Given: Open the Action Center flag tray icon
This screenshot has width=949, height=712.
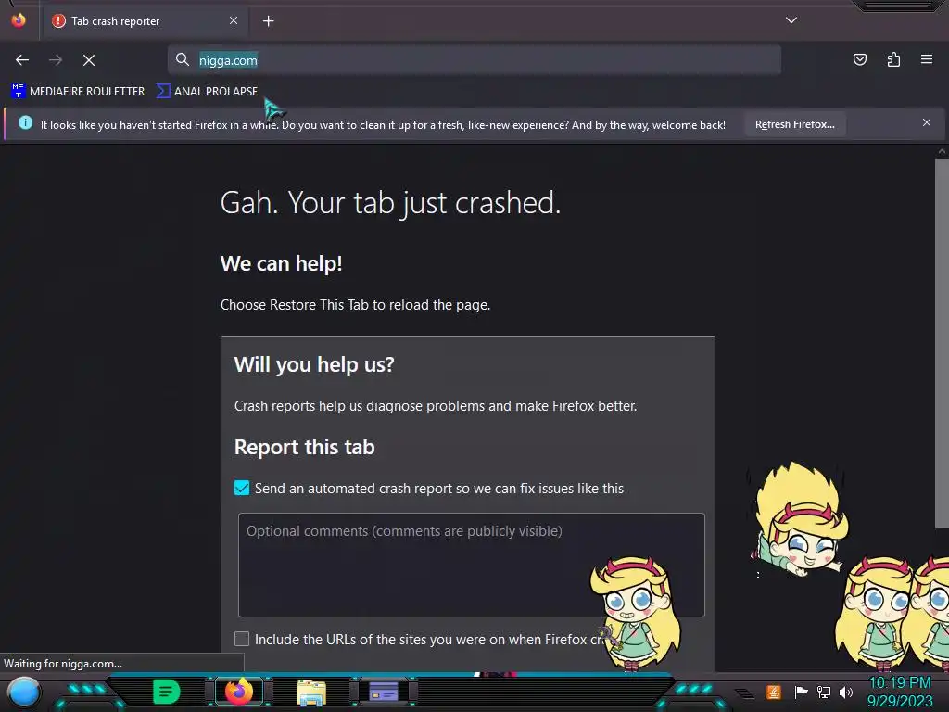Looking at the screenshot, I should (800, 692).
